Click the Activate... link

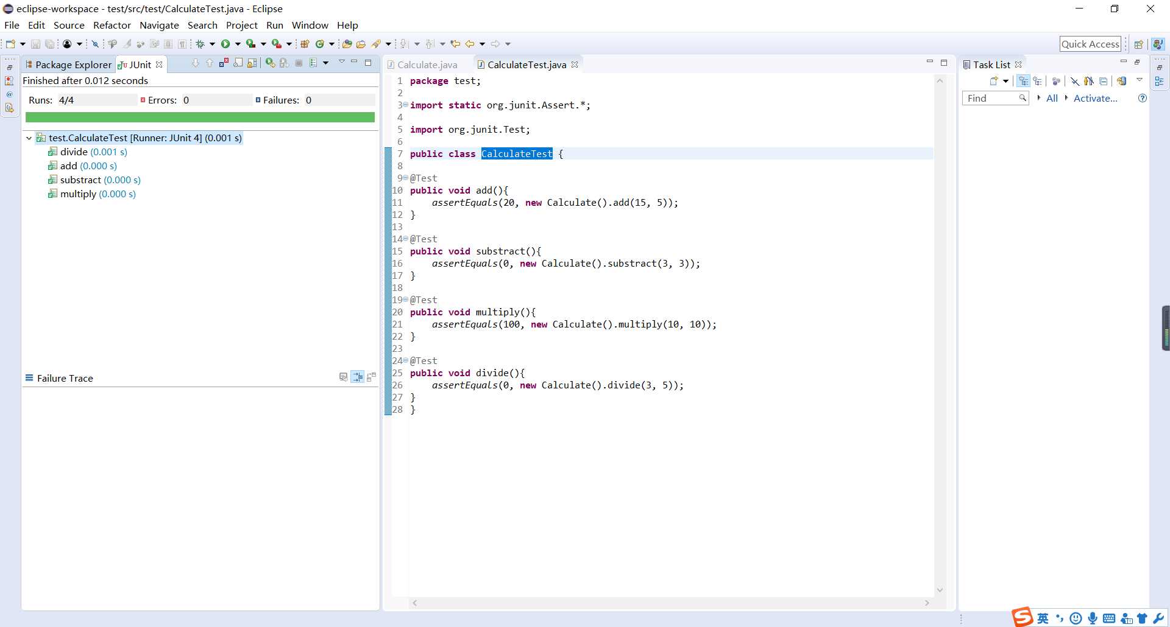(1096, 98)
